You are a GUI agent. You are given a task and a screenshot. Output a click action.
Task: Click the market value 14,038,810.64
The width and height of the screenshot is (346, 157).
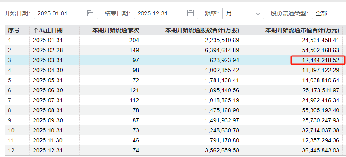321,80
